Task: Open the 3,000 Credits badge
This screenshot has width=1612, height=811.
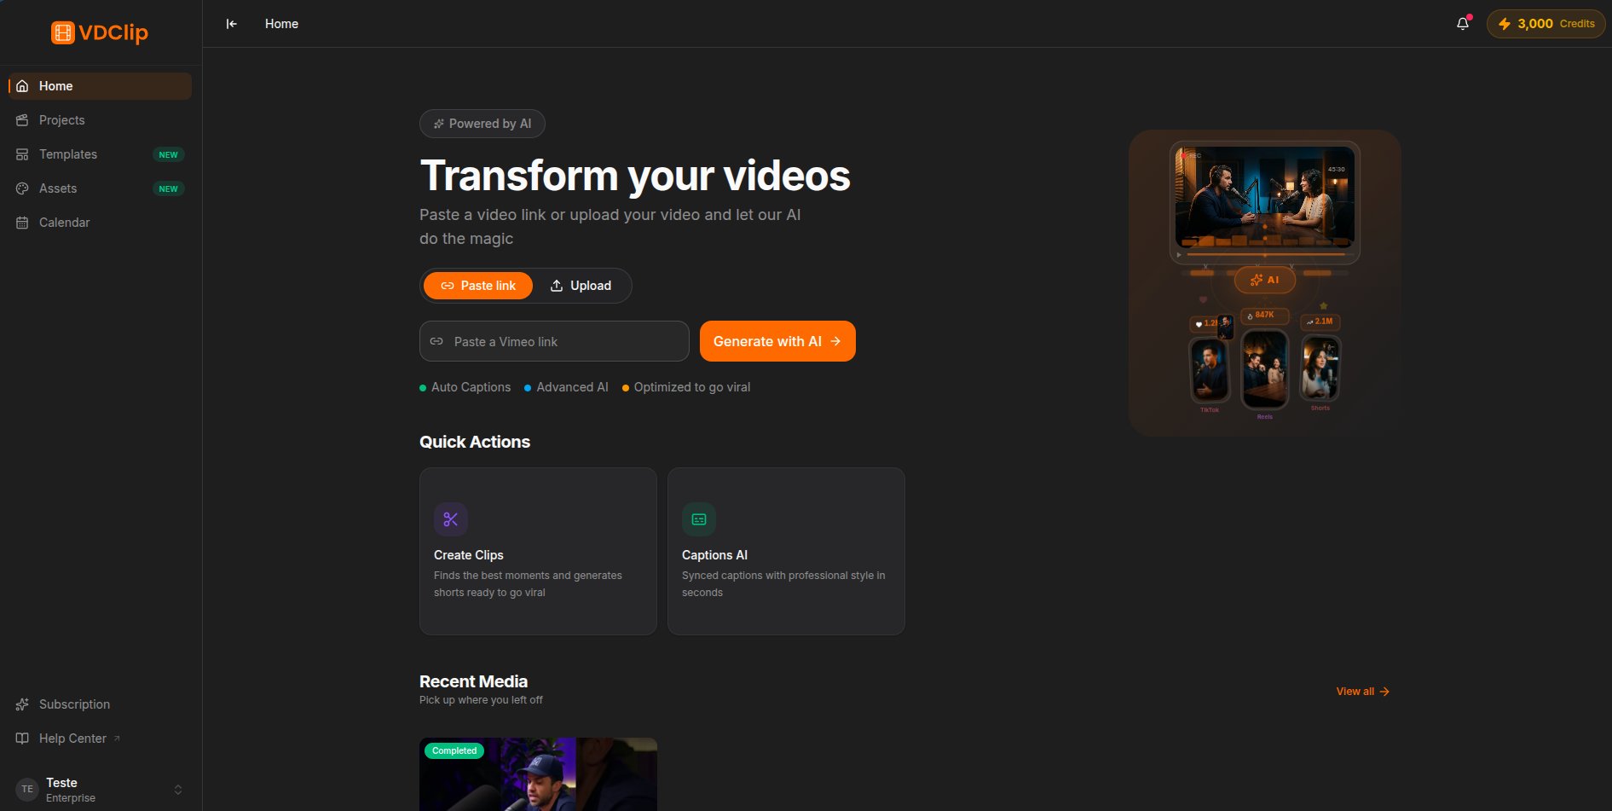Action: point(1546,24)
